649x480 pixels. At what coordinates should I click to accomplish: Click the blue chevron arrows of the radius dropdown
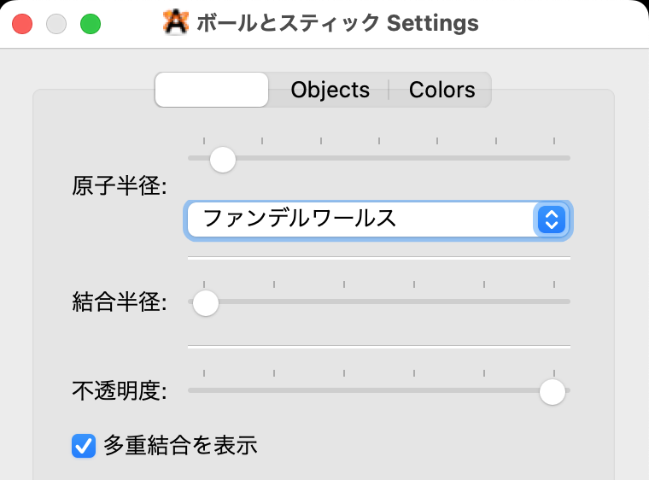click(551, 219)
